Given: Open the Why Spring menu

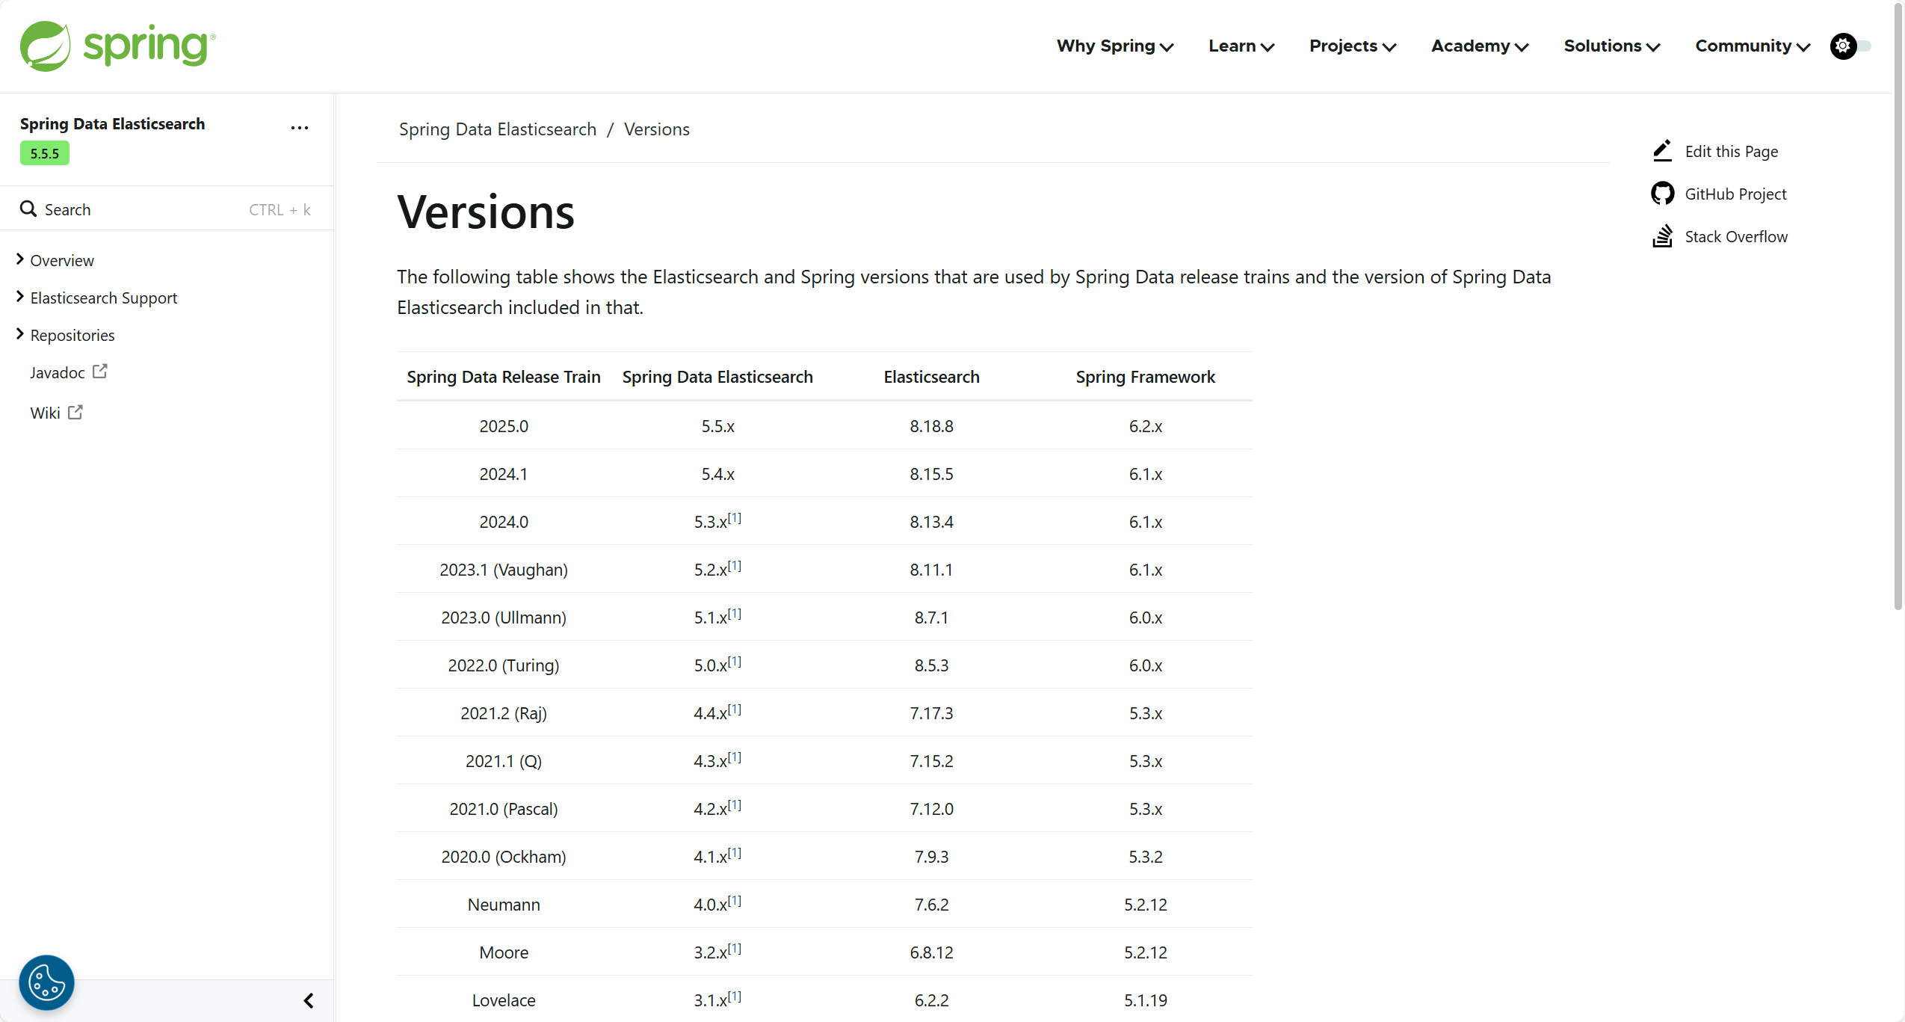Looking at the screenshot, I should coord(1114,46).
